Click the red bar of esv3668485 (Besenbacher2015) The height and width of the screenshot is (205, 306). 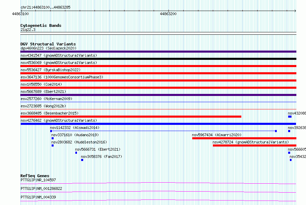pos(131,117)
